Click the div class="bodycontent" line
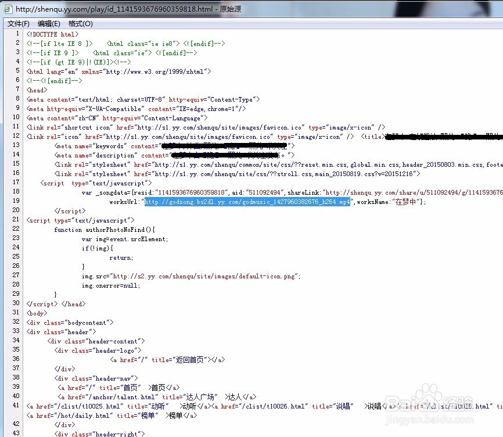The width and height of the screenshot is (503, 437). pyautogui.click(x=70, y=323)
